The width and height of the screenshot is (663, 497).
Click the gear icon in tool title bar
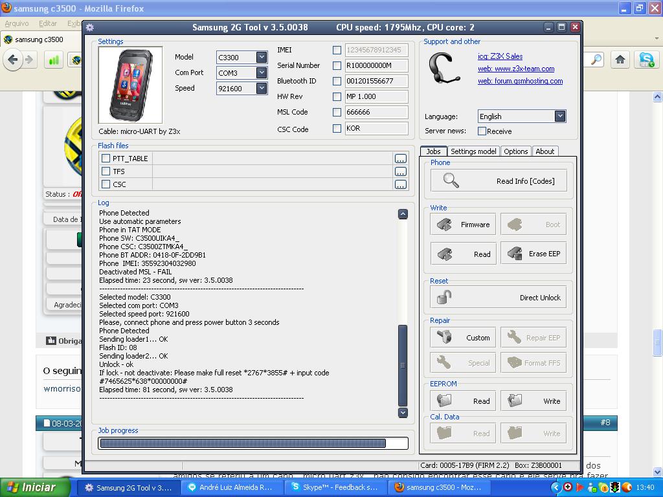[89, 27]
